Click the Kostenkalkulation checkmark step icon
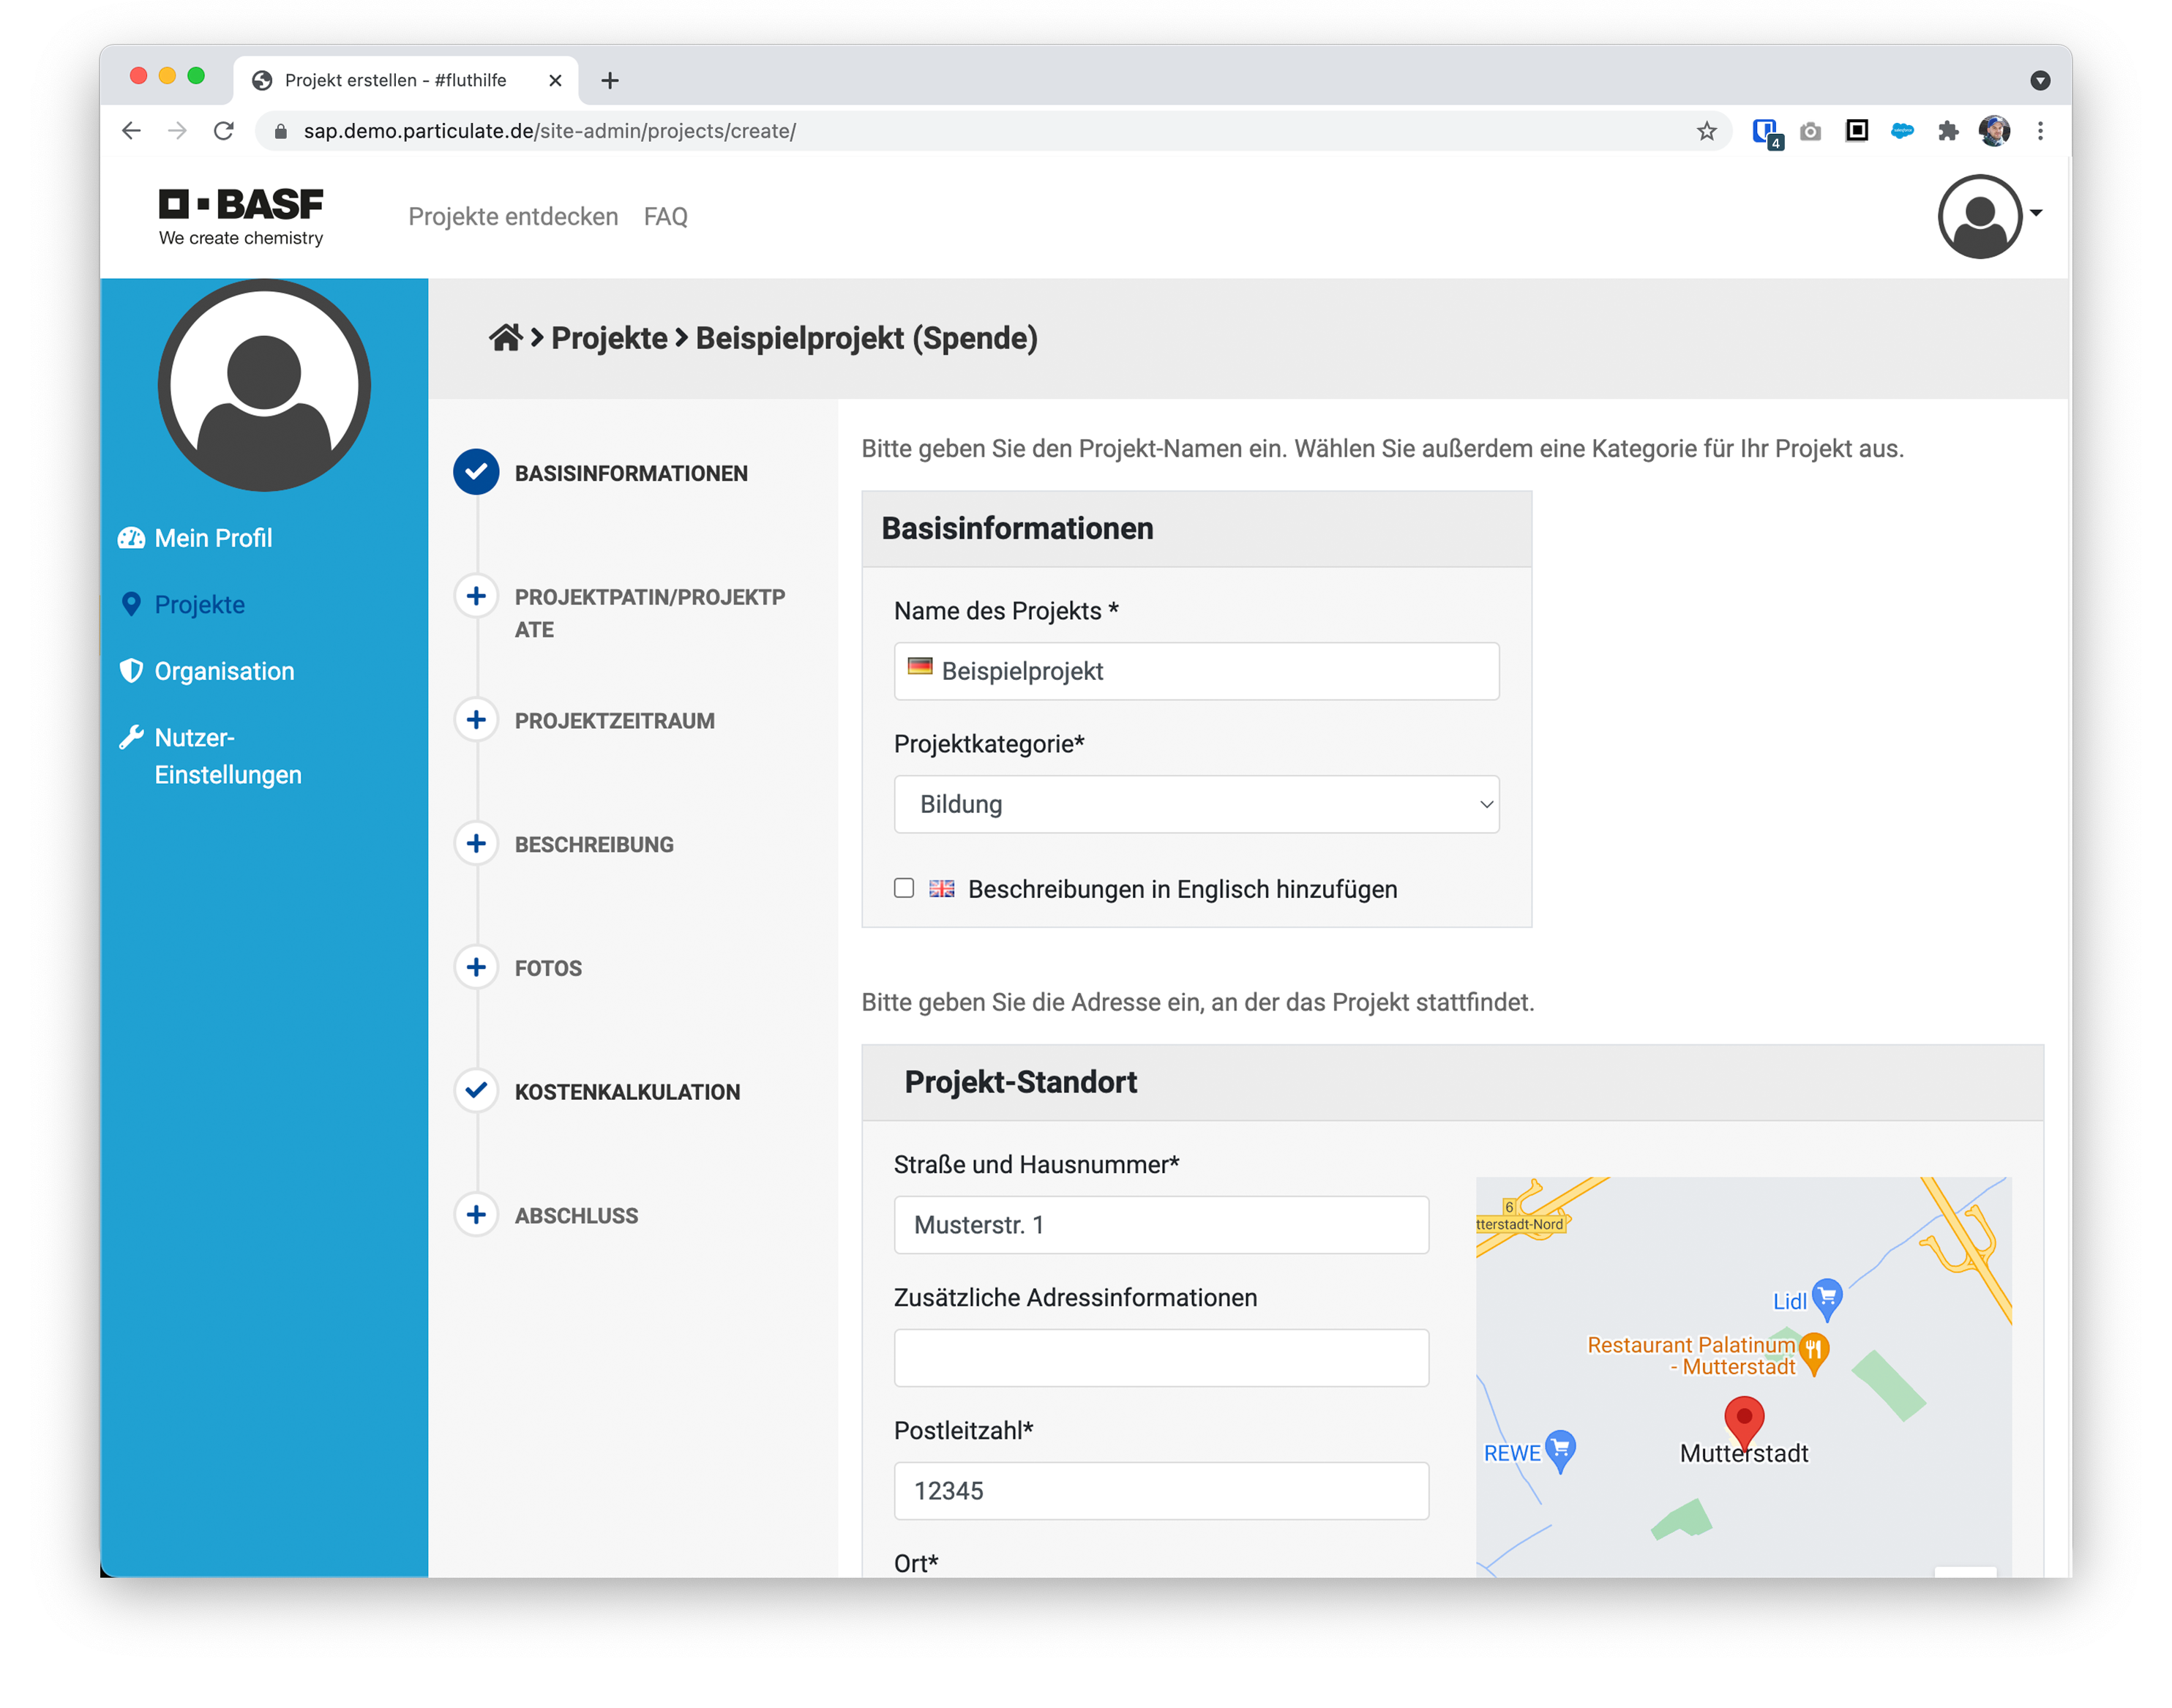Viewport: 2172px width, 1708px height. pyautogui.click(x=476, y=1091)
